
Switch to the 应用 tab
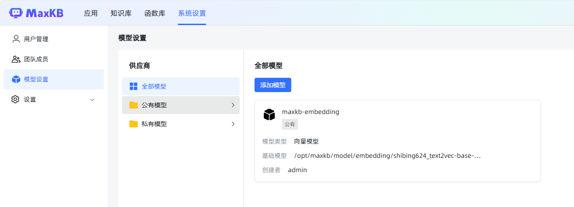tap(91, 13)
